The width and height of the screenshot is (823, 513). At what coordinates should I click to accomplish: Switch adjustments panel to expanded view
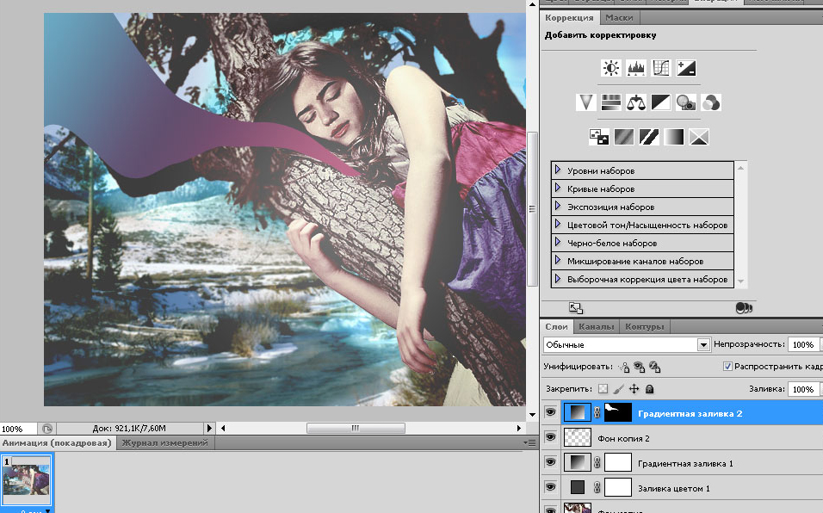click(576, 308)
